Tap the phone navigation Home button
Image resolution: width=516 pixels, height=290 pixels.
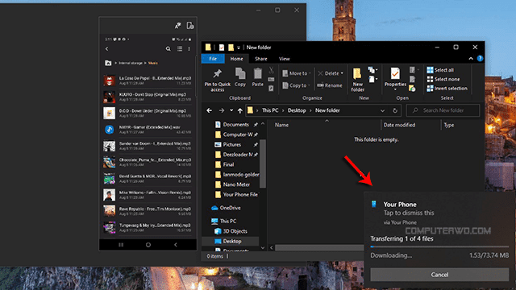pyautogui.click(x=148, y=245)
